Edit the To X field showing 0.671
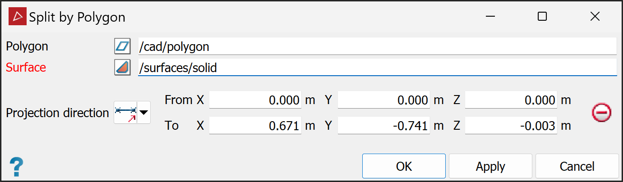 point(255,126)
